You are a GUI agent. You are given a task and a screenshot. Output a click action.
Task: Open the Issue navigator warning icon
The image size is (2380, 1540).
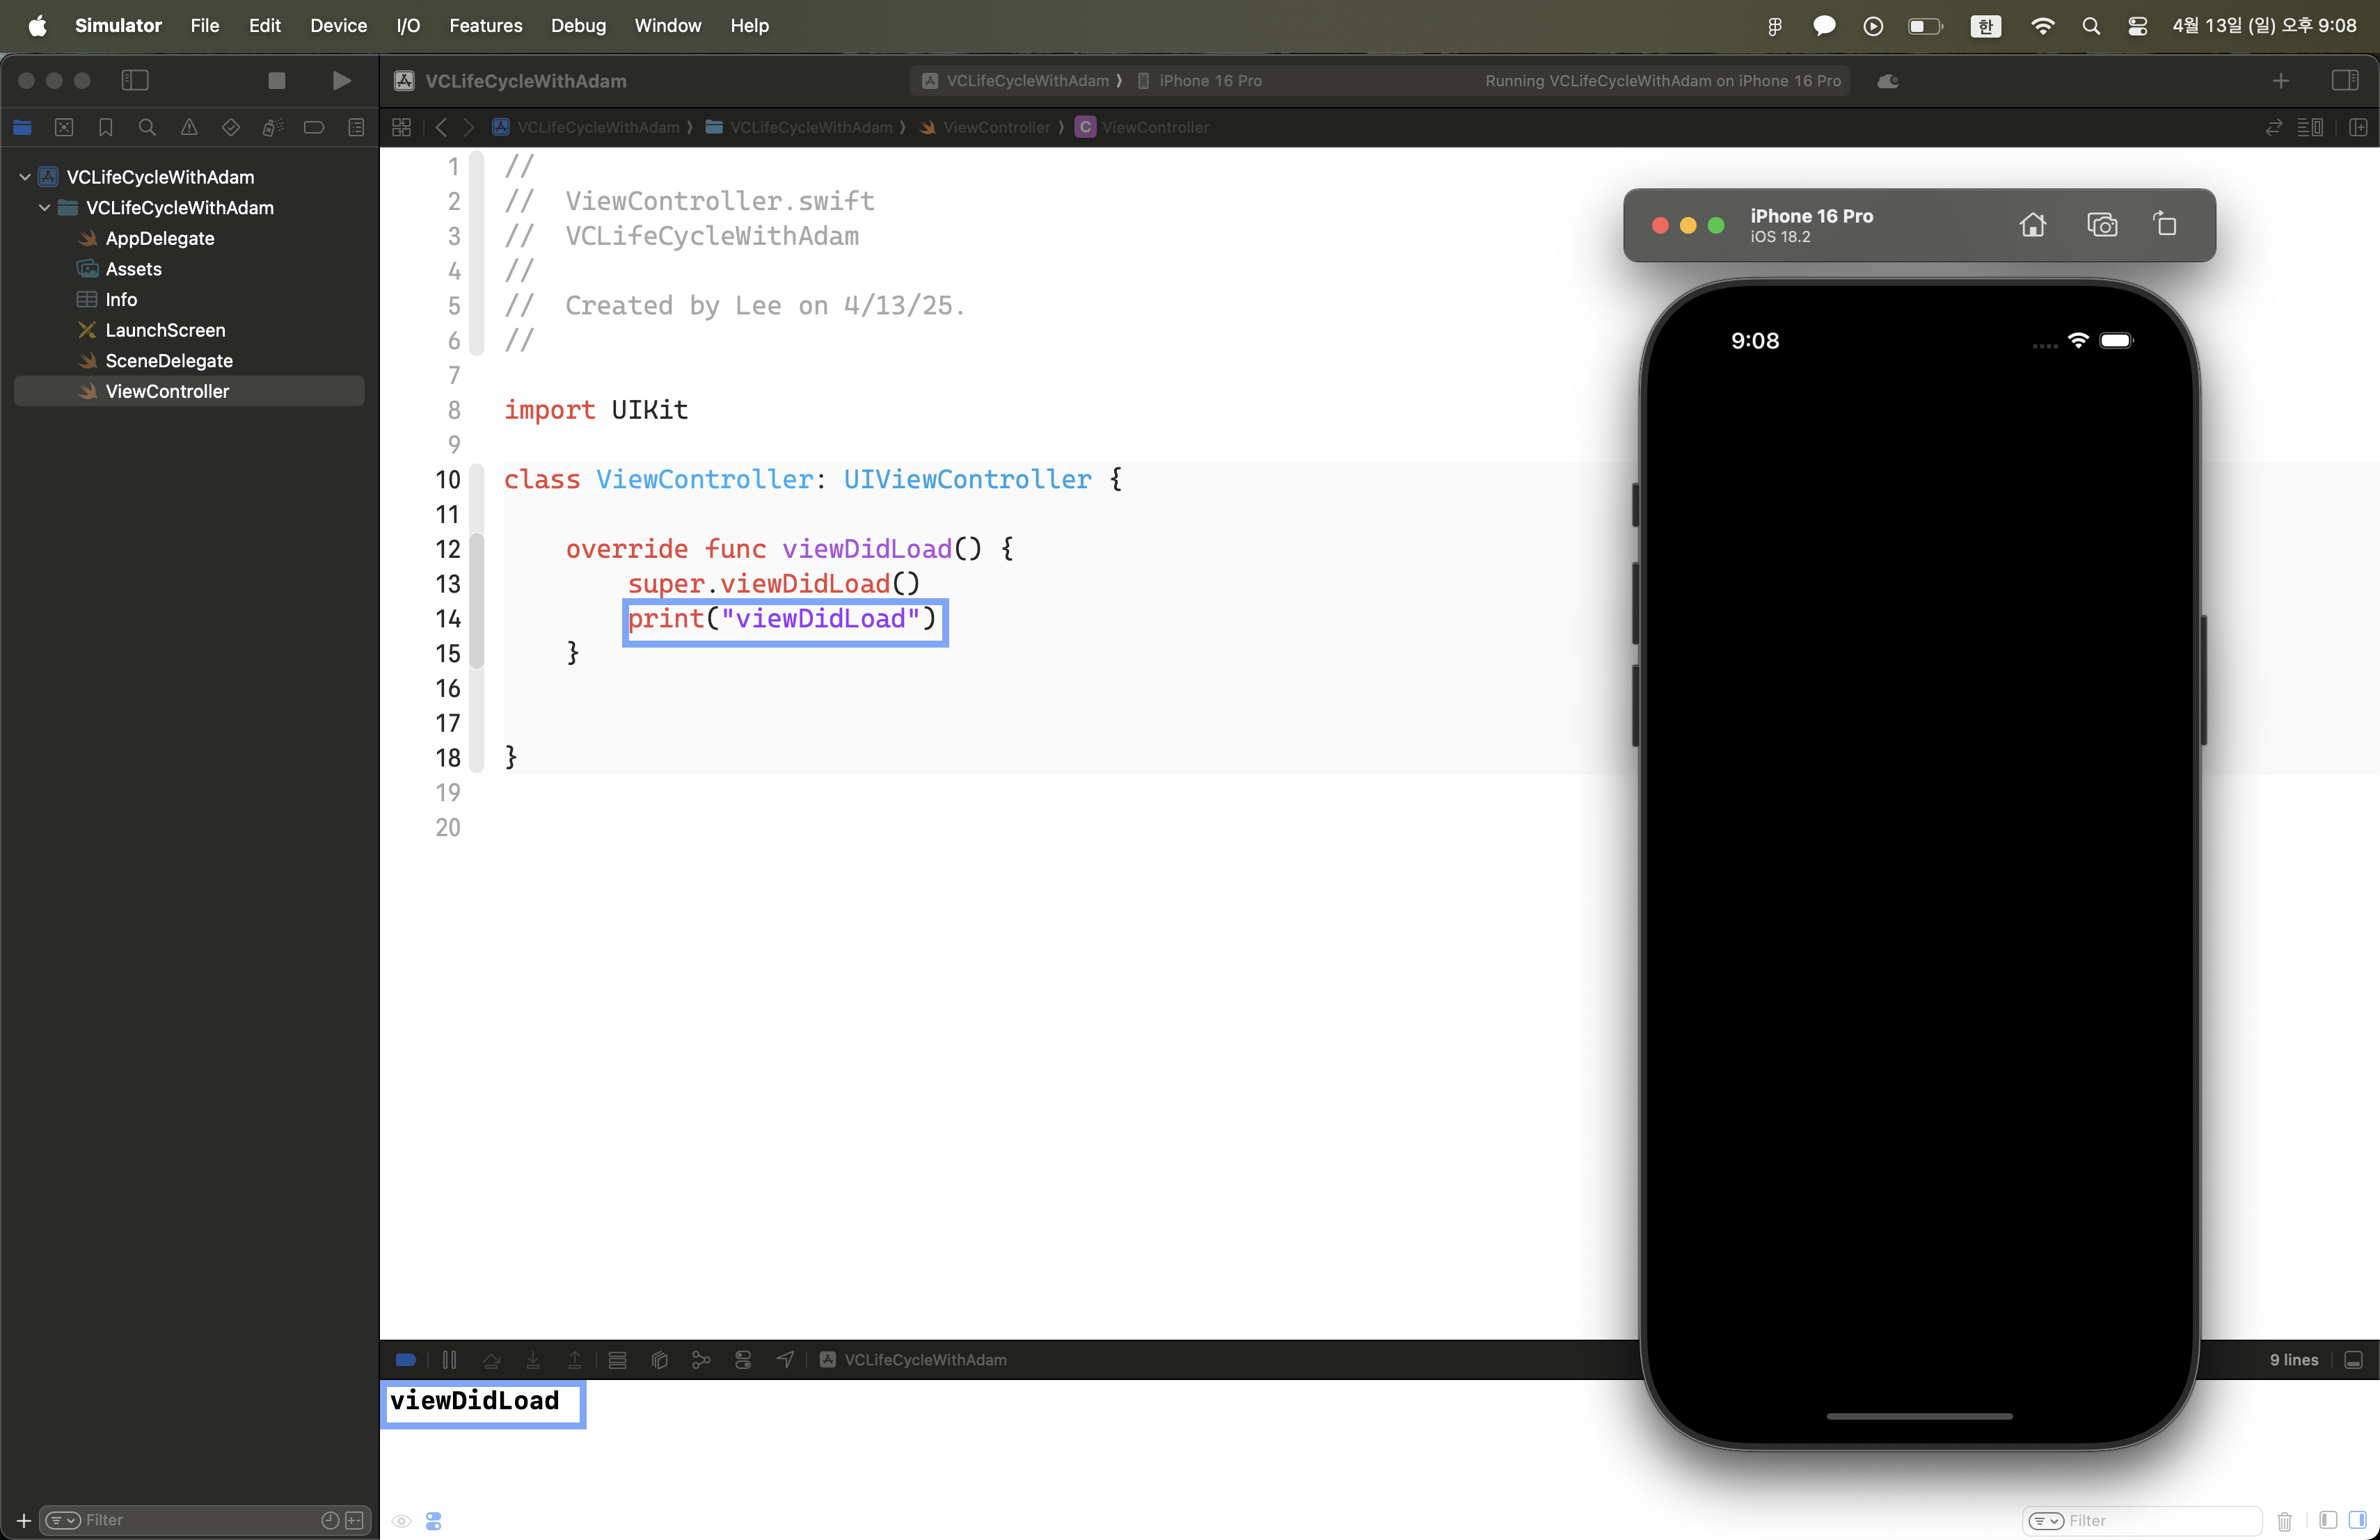(189, 128)
